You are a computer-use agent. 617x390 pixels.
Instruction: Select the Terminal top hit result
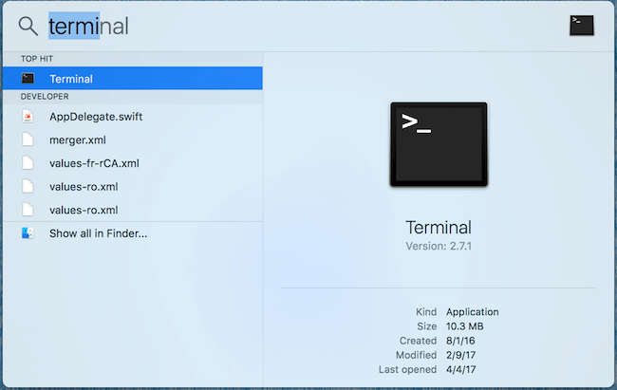pyautogui.click(x=71, y=79)
